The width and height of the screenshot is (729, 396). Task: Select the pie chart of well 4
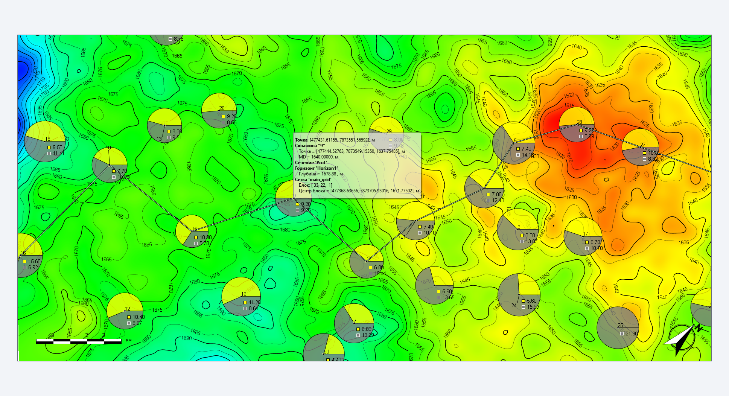484,188
